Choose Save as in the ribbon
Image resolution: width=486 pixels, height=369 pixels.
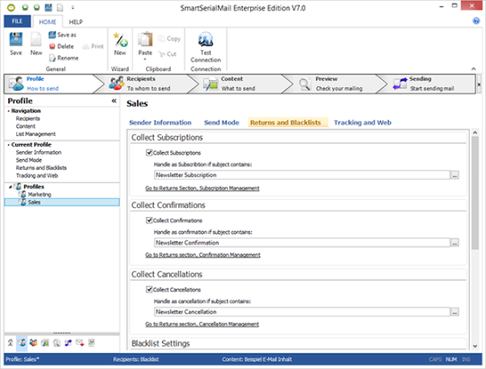coord(62,35)
